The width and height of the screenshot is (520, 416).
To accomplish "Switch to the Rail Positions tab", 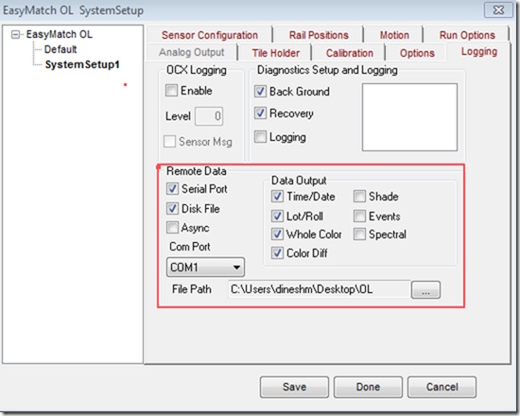I will coord(319,35).
